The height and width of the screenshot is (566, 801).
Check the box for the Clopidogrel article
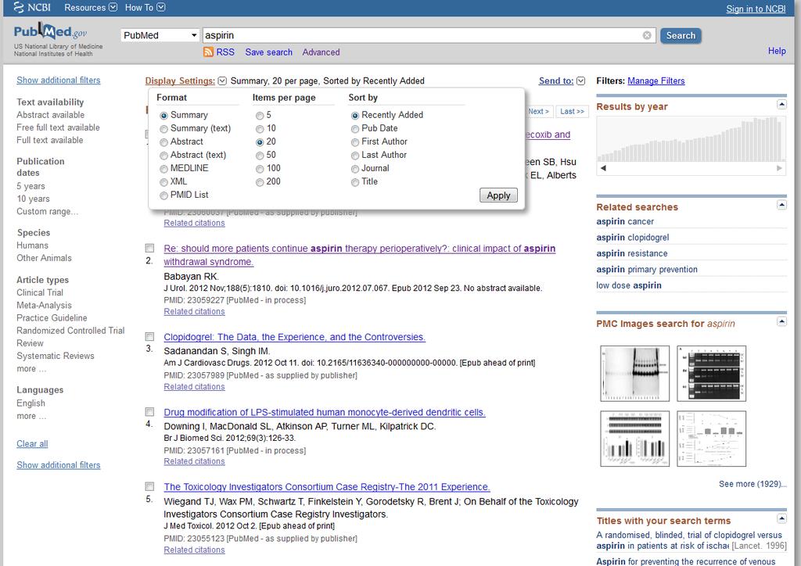tap(149, 337)
